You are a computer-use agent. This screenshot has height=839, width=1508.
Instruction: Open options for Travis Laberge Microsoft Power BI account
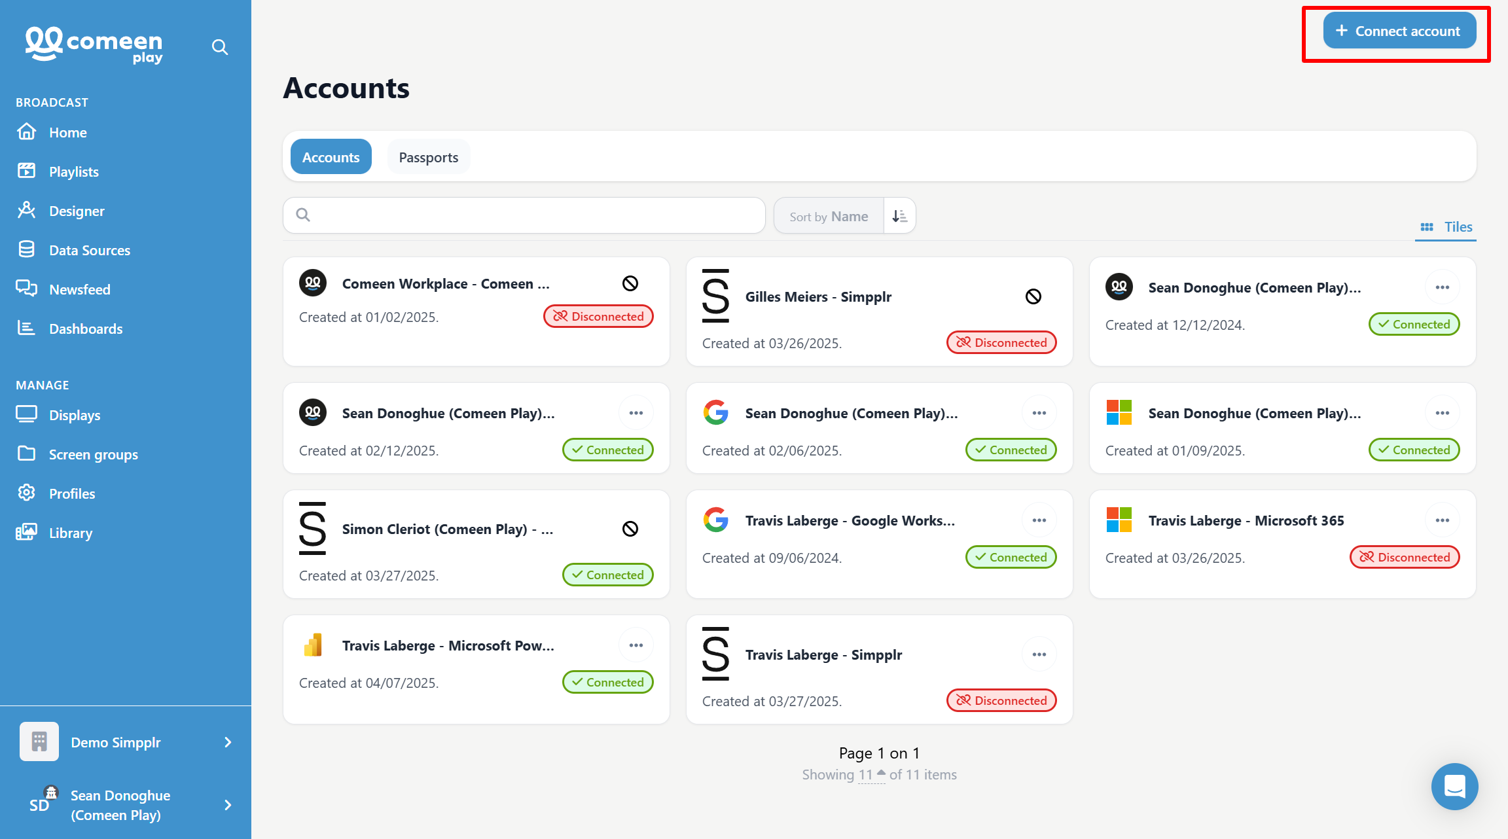636,645
